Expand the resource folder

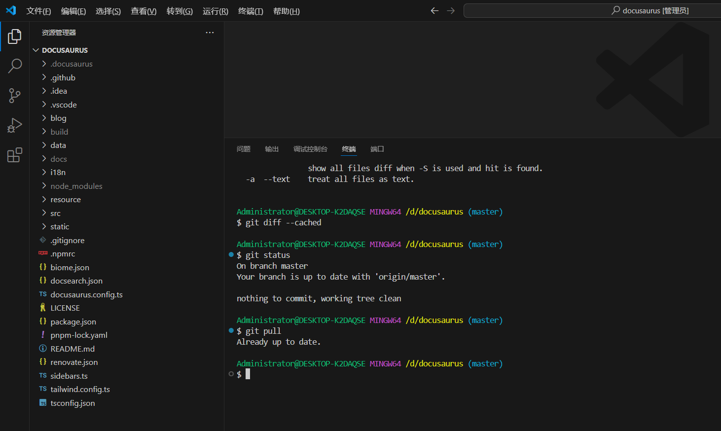tap(44, 199)
